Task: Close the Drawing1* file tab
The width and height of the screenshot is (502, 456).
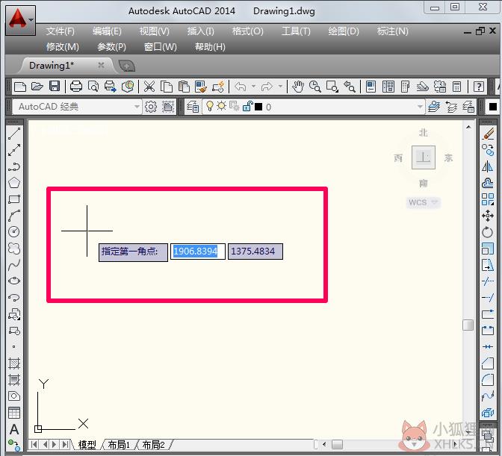Action: point(101,65)
